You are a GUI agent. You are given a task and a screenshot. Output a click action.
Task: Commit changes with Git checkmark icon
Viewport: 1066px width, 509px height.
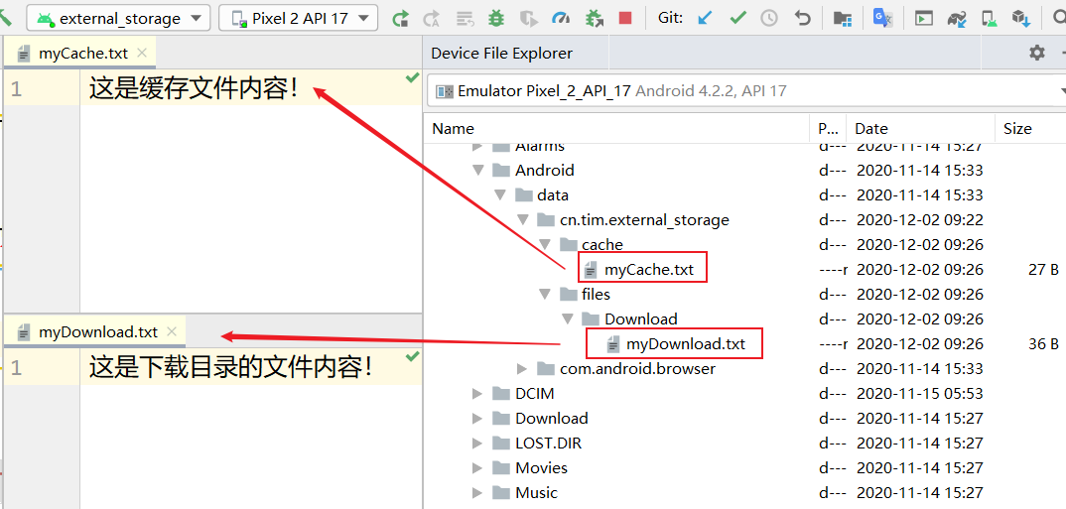(737, 18)
